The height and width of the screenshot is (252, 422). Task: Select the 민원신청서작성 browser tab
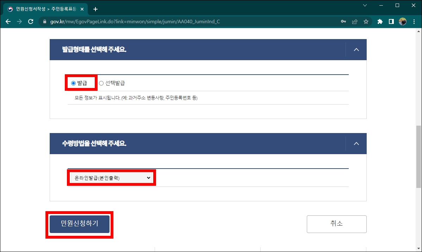pyautogui.click(x=42, y=9)
